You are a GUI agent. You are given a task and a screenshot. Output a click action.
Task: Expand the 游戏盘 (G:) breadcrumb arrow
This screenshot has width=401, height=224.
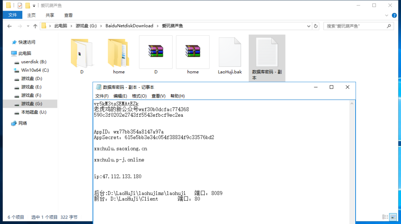click(101, 26)
